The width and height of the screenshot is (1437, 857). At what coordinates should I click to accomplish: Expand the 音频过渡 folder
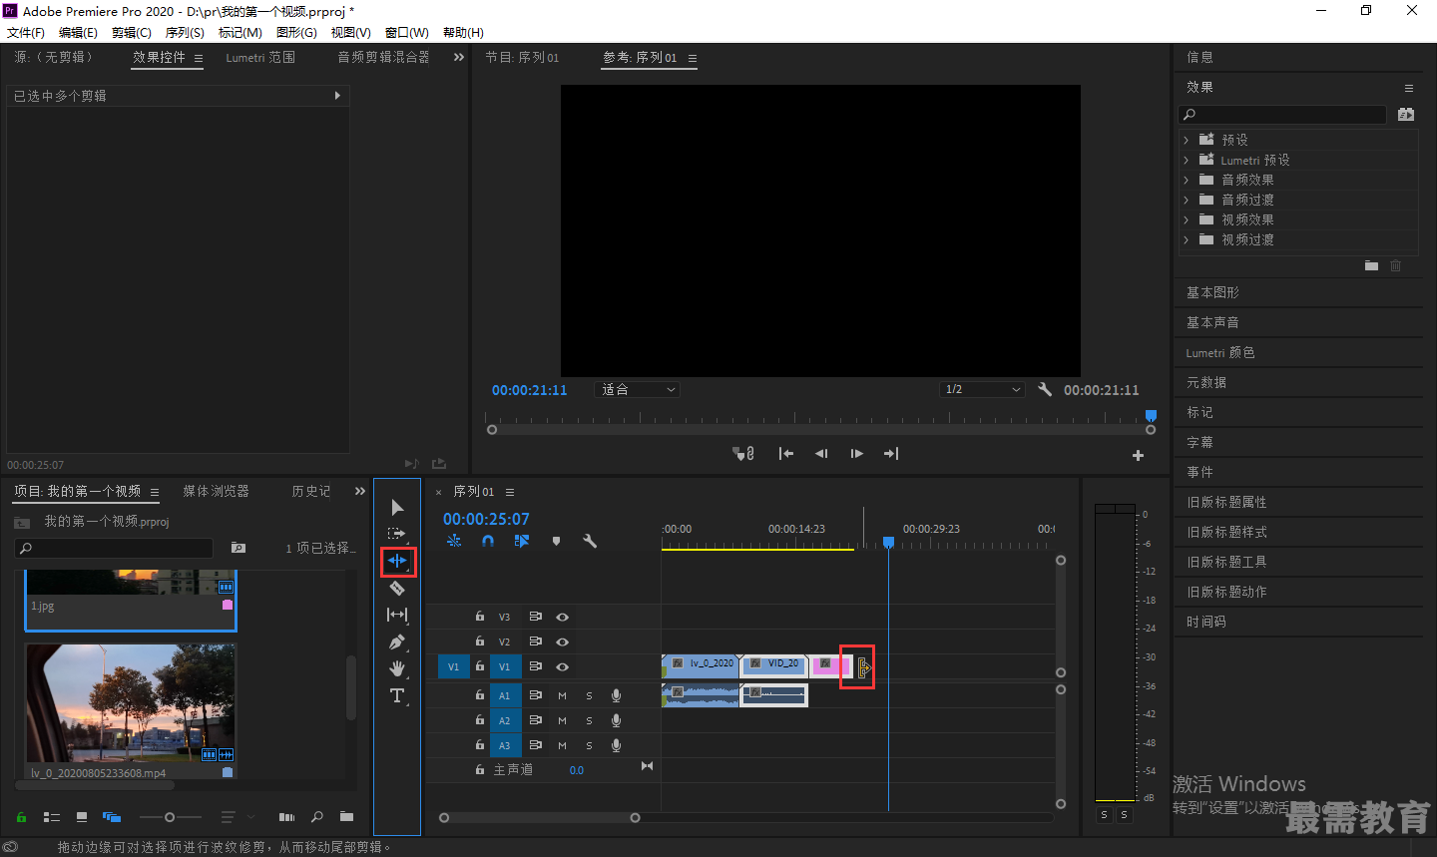(1186, 200)
